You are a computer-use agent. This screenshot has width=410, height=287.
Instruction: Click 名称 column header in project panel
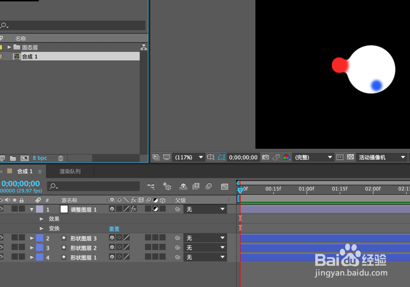tap(20, 39)
